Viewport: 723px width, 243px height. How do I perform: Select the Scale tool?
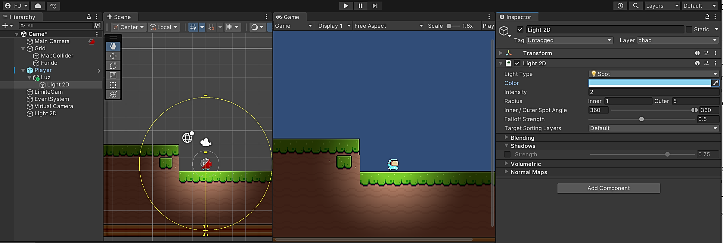(113, 75)
